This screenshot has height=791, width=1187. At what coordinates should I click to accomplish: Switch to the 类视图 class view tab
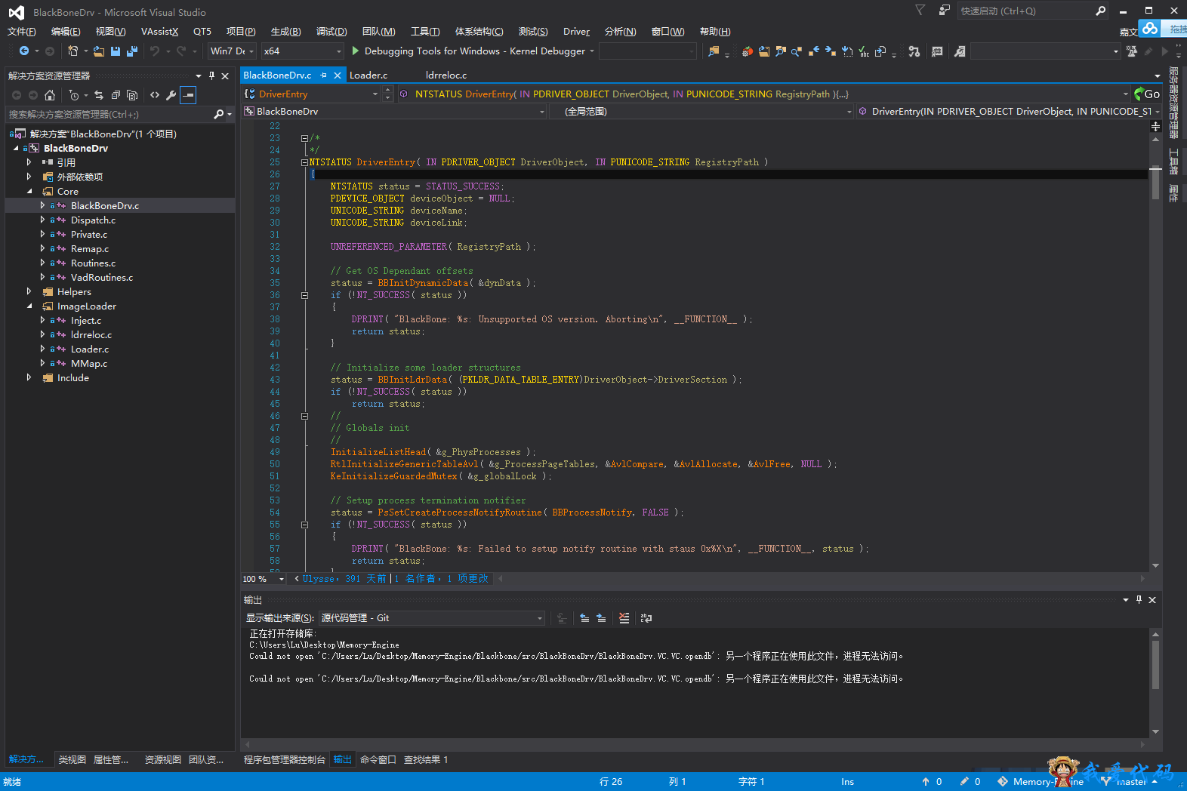pos(72,760)
